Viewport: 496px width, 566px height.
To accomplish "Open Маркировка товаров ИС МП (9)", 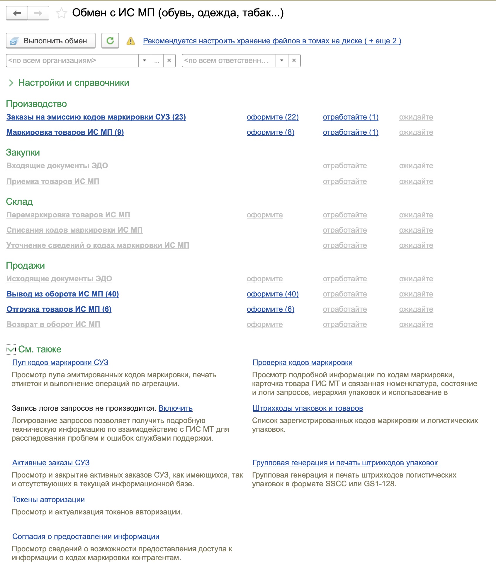I will (x=65, y=132).
